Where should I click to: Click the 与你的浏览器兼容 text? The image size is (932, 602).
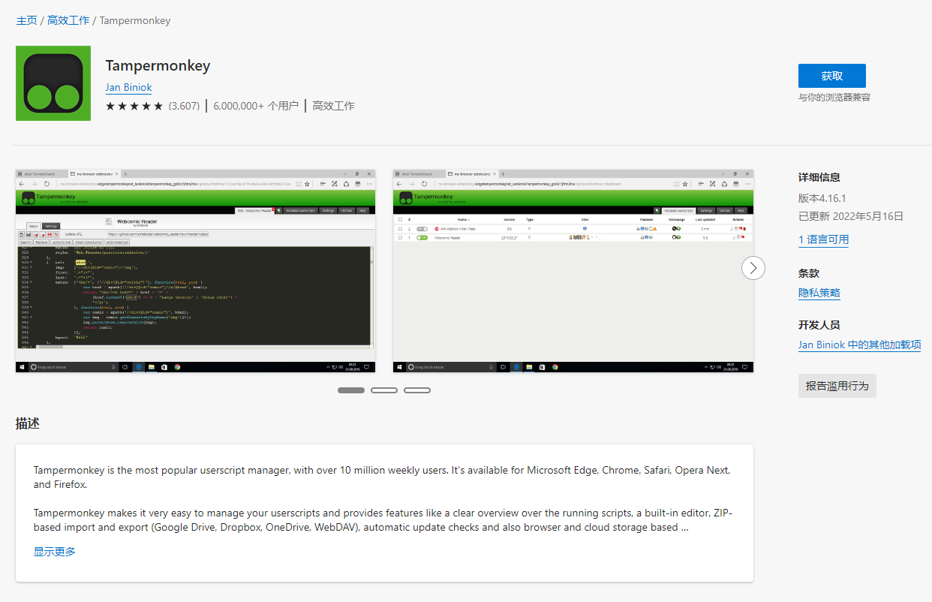pyautogui.click(x=834, y=98)
